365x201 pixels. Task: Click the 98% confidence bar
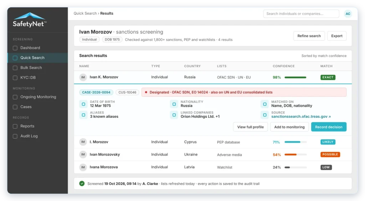click(x=295, y=78)
